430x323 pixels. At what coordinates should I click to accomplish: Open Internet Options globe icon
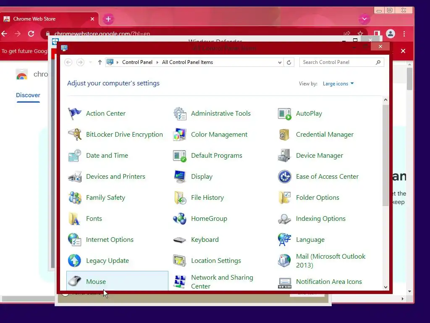(75, 240)
